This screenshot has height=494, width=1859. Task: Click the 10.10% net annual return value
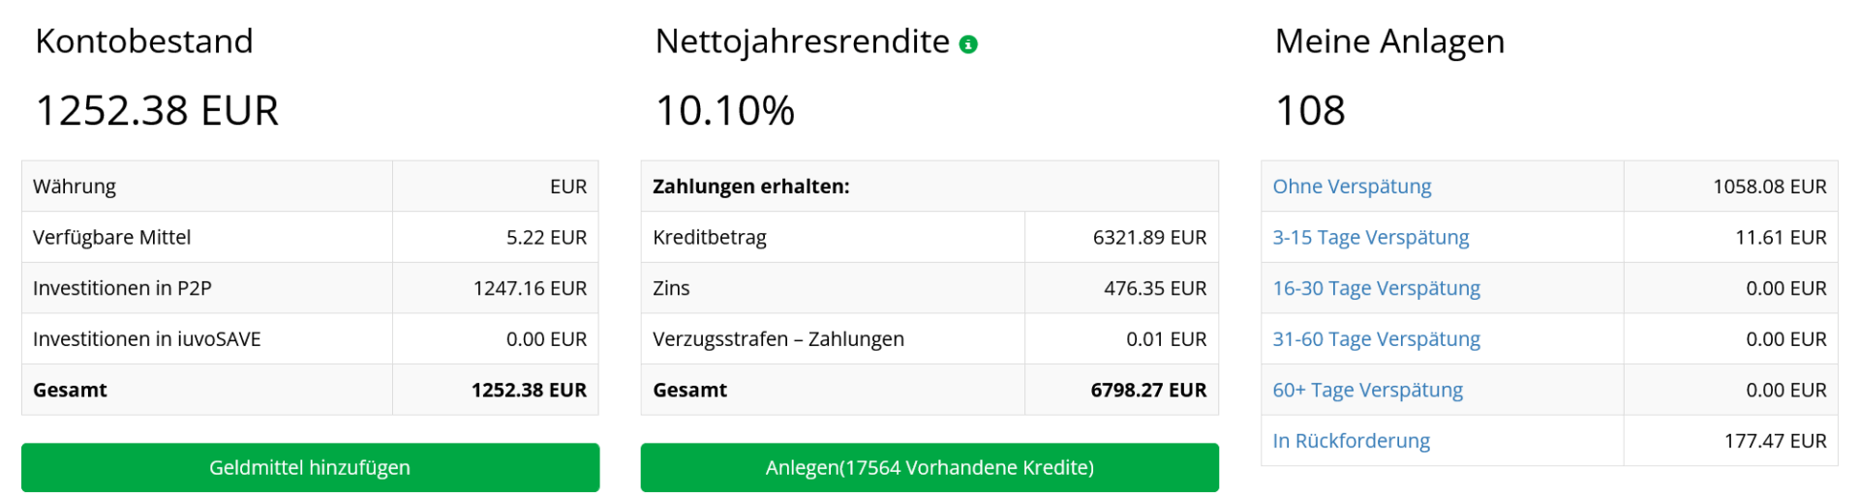(x=725, y=110)
